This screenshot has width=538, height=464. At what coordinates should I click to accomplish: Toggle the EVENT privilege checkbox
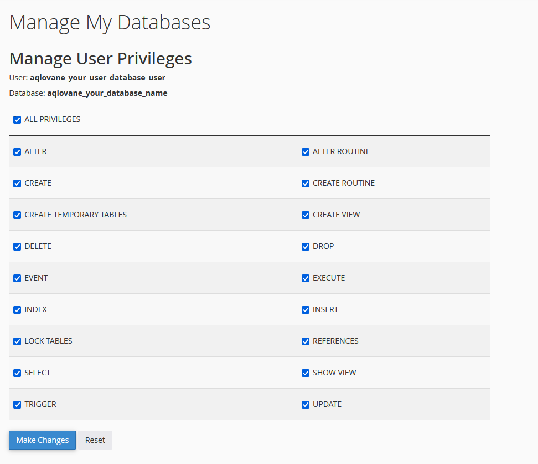coord(17,278)
